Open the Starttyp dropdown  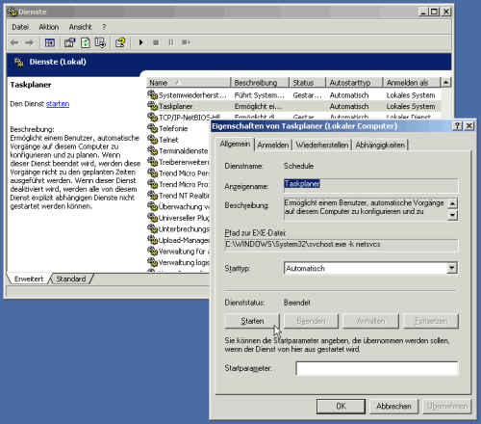coord(452,268)
